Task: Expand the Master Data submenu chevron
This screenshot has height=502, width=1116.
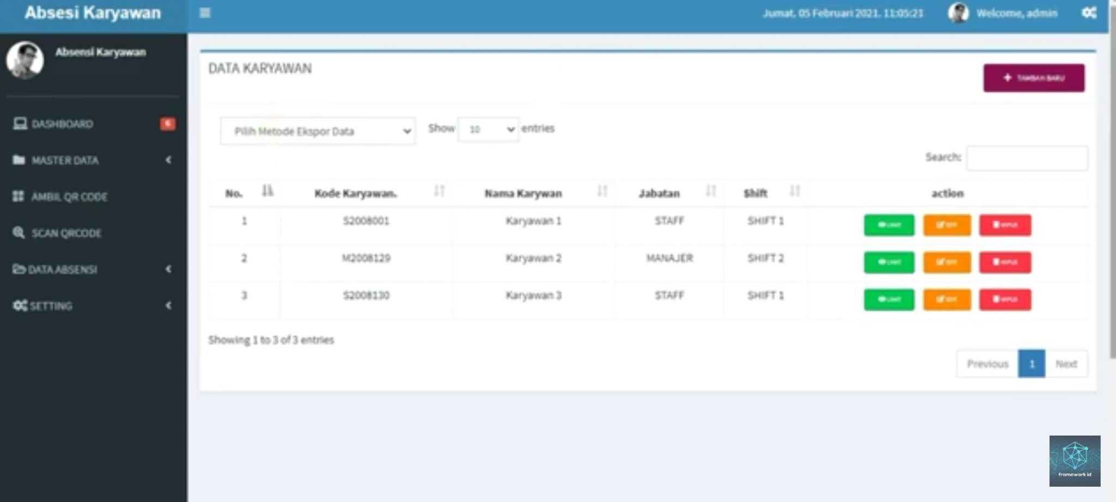Action: (x=168, y=160)
